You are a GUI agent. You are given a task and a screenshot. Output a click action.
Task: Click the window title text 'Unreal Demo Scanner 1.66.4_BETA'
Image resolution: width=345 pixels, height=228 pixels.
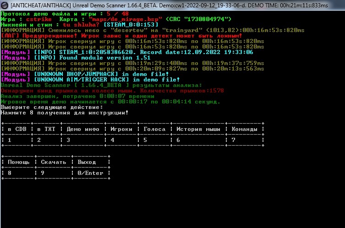tap(115, 5)
